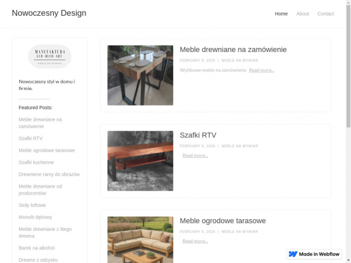Click the Manufaktura Led-Deco-Art logo

tap(50, 56)
